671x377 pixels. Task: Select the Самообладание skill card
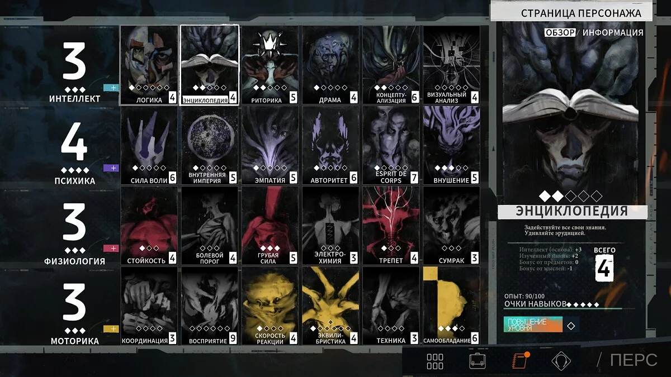[x=451, y=306]
